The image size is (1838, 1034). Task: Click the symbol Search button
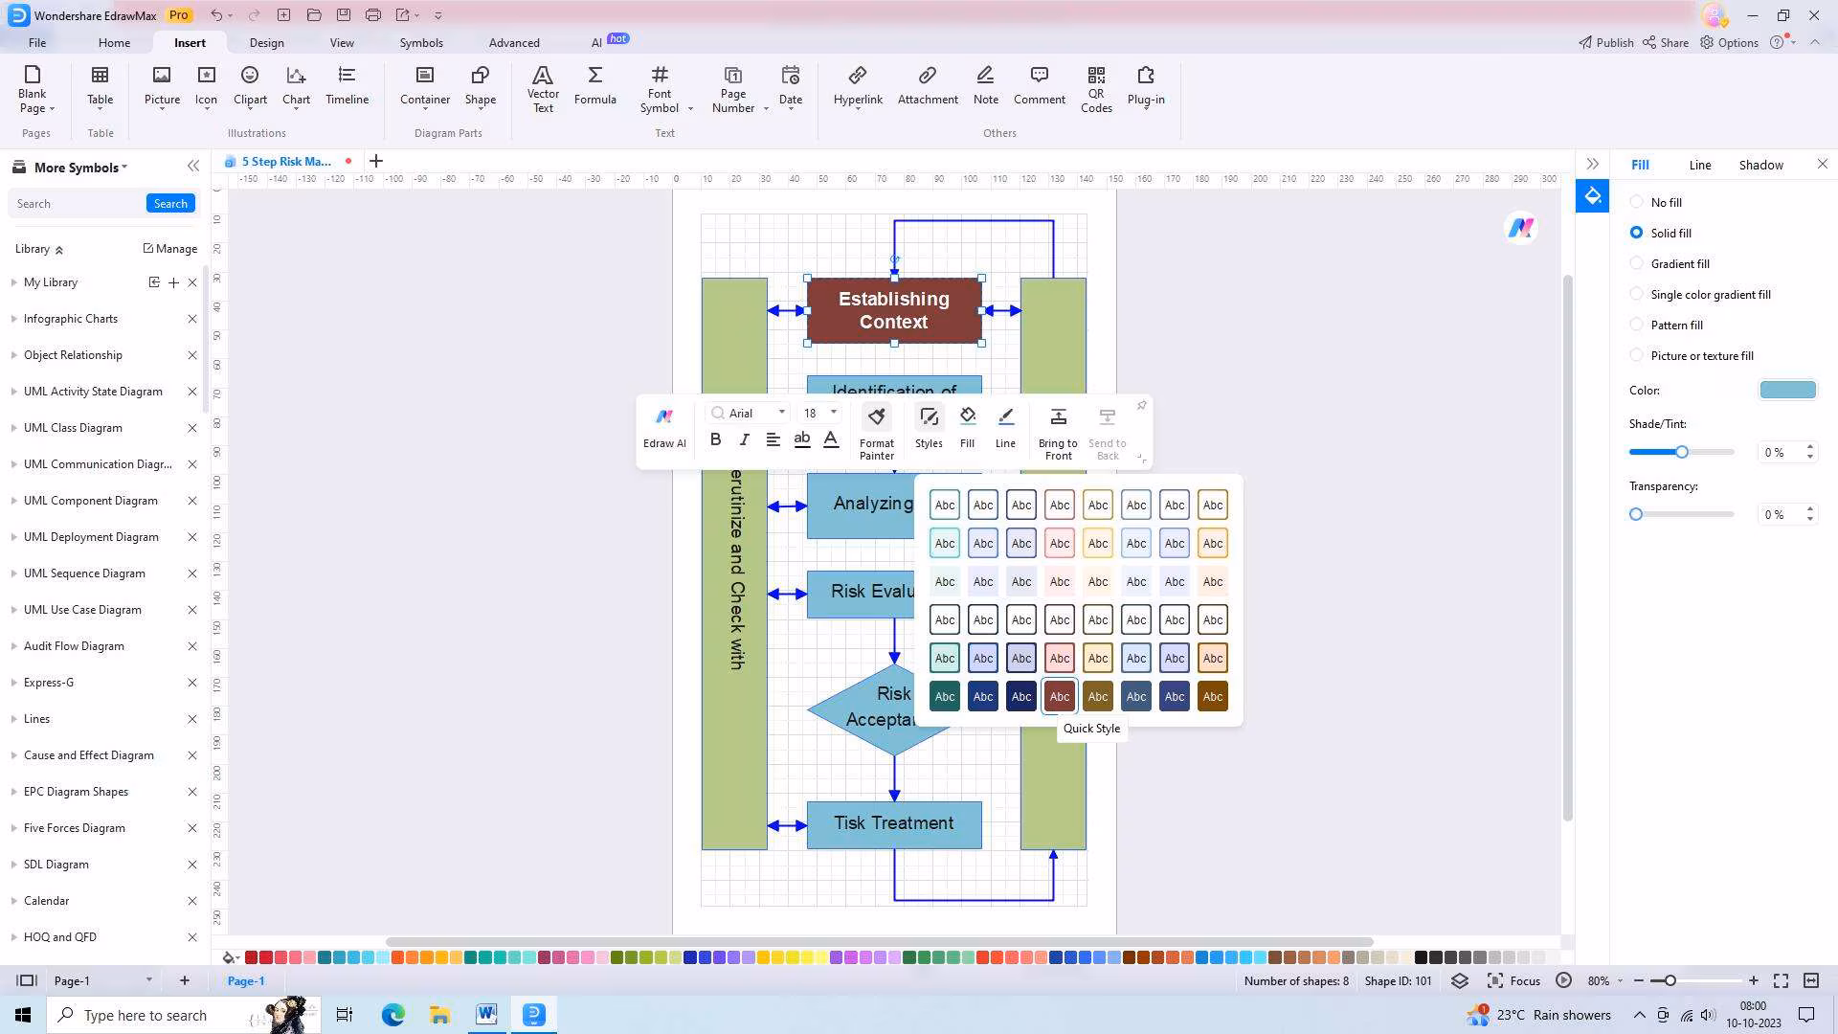(x=170, y=203)
